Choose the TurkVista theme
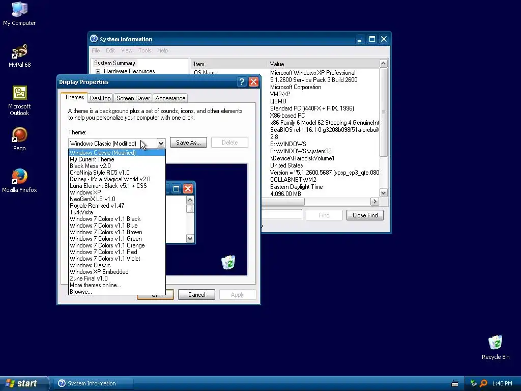521x391 pixels. pyautogui.click(x=117, y=212)
